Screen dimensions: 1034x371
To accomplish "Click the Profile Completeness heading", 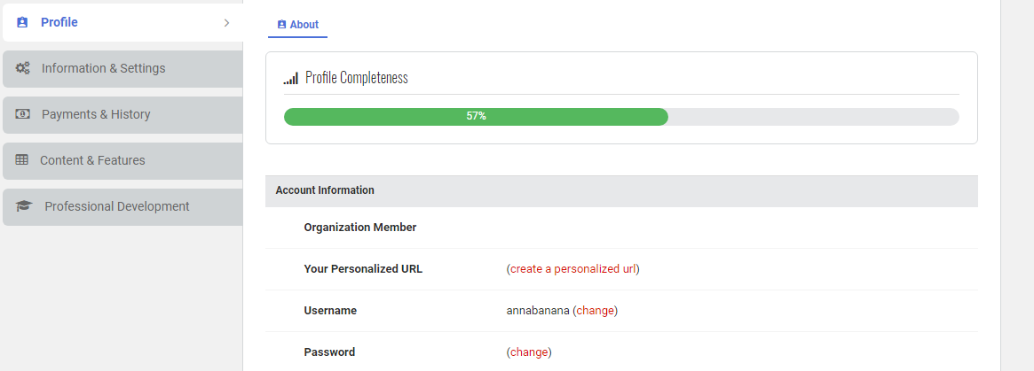I will click(356, 78).
